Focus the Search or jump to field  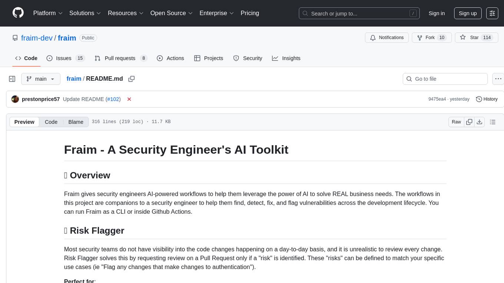coord(359,13)
